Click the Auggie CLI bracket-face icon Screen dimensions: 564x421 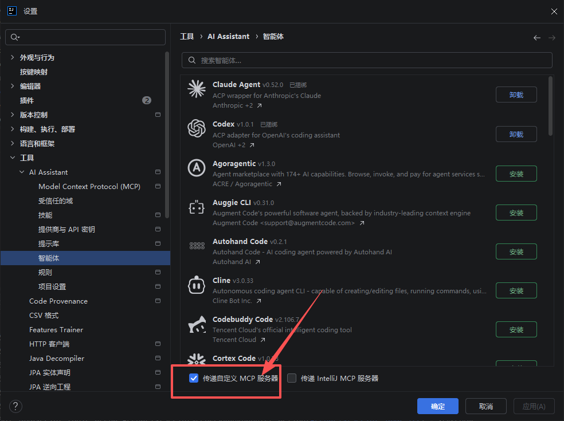pos(197,207)
